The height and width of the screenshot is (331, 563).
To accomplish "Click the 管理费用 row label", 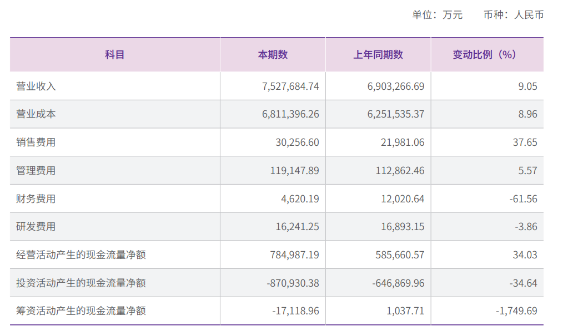I will (x=36, y=171).
